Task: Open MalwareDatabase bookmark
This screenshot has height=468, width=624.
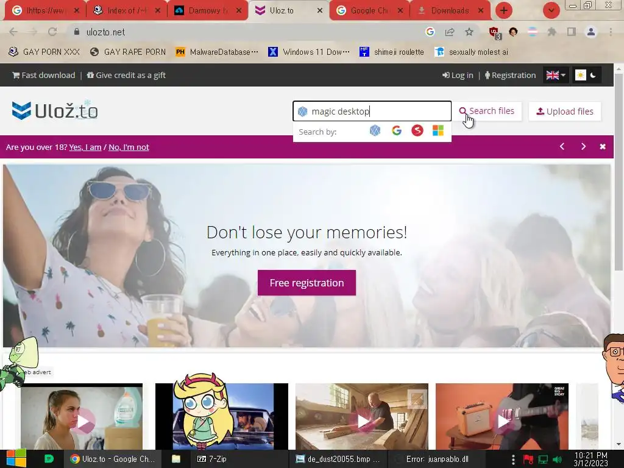Action: tap(217, 52)
